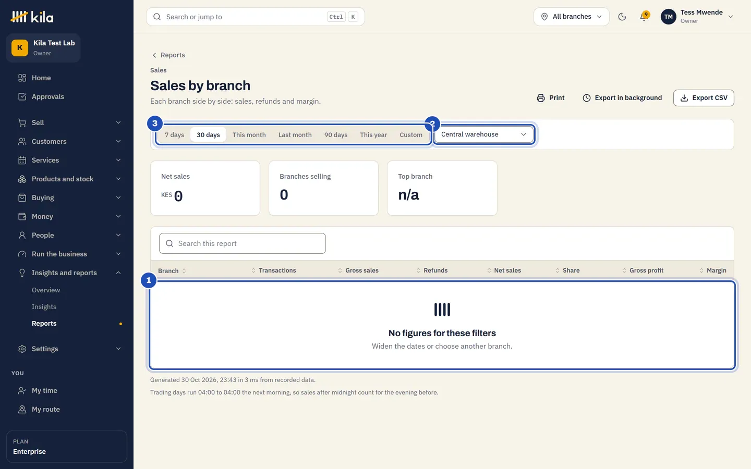Sort by Gross sales column

click(x=358, y=270)
